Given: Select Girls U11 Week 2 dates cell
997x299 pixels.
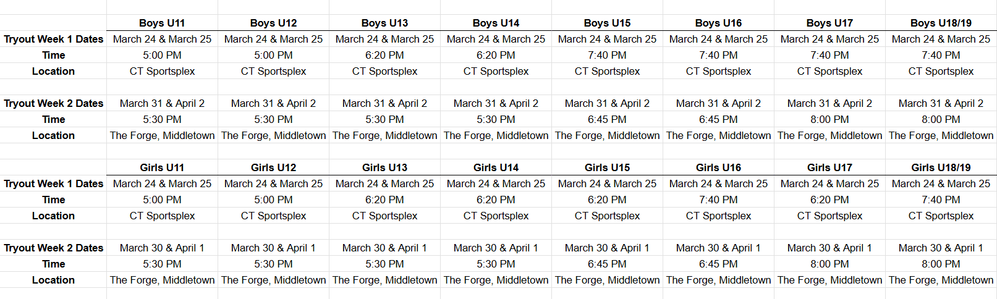Looking at the screenshot, I should (162, 248).
